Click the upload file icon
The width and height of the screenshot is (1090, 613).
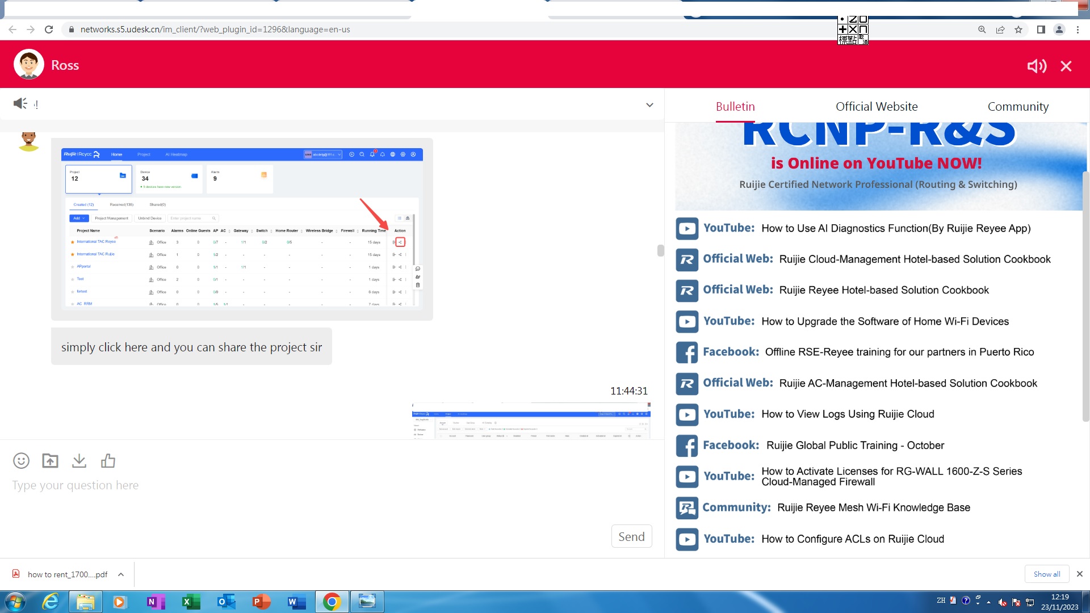tap(50, 460)
